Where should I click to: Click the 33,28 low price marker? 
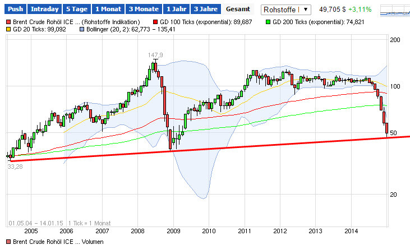tap(15, 167)
